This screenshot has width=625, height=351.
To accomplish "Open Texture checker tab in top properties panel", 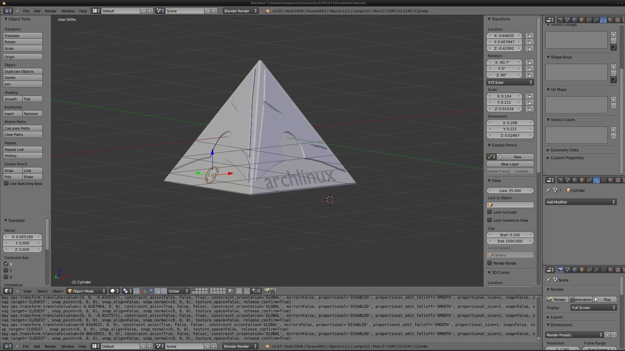I will pos(618,20).
